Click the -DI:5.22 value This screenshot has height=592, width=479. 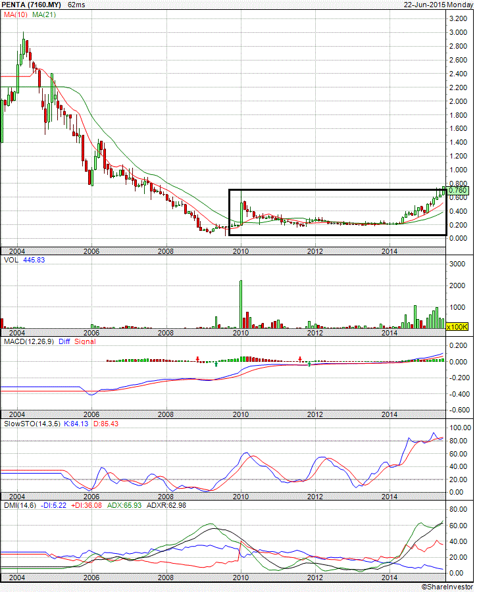[x=53, y=505]
